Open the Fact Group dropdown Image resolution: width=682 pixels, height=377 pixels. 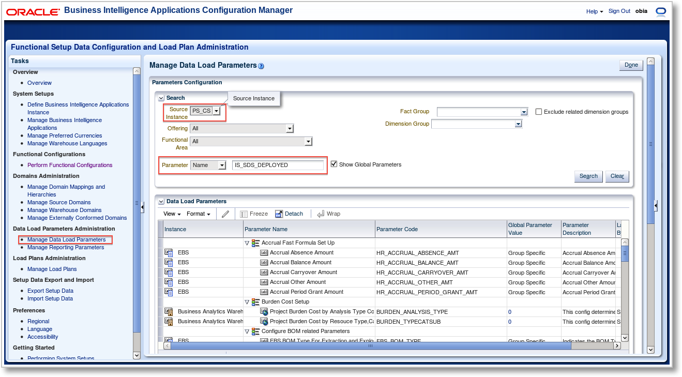tap(524, 112)
